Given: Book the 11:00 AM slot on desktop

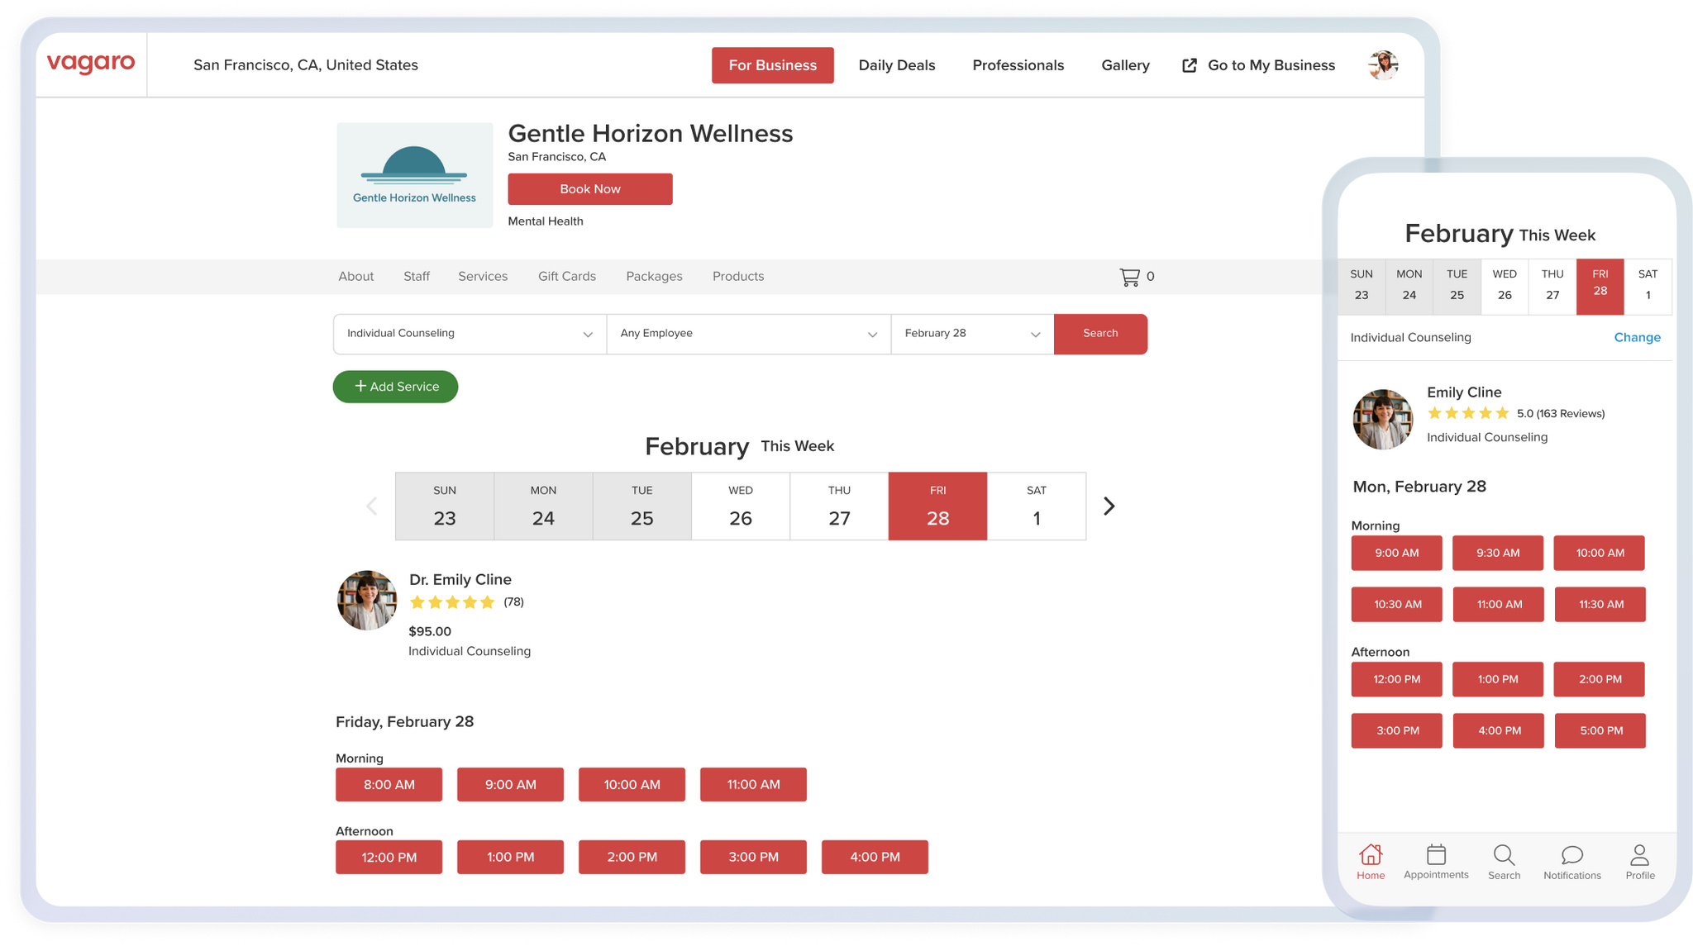Looking at the screenshot, I should tap(753, 785).
